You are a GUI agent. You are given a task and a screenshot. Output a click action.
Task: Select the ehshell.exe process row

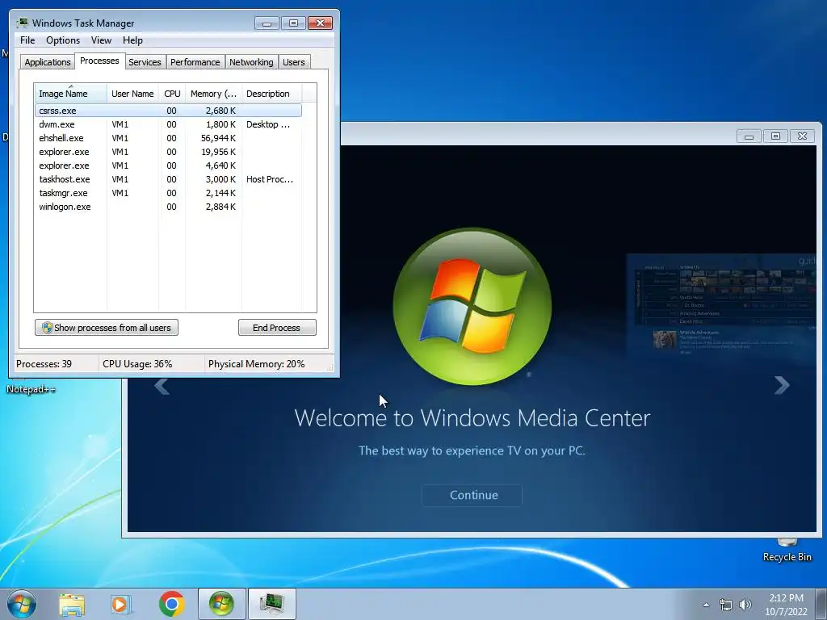(x=168, y=138)
